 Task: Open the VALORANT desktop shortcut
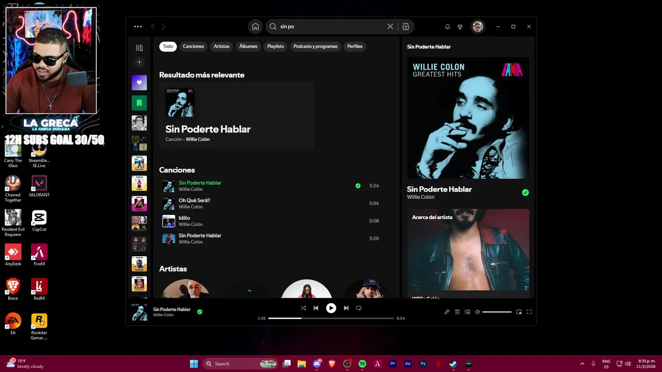(x=39, y=187)
